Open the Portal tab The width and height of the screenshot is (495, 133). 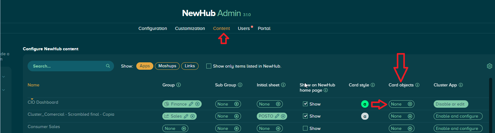point(264,28)
